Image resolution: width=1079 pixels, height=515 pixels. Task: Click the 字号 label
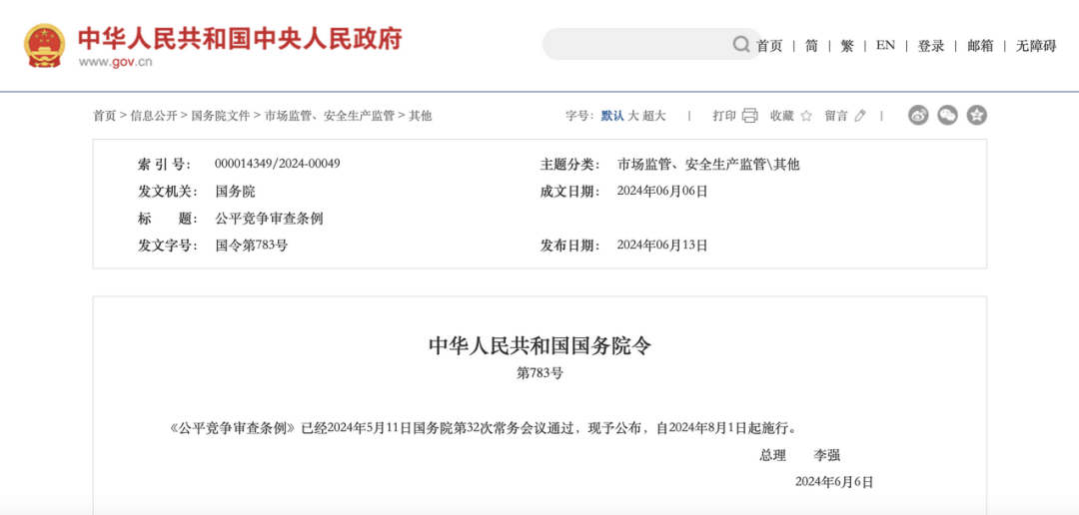pos(579,116)
